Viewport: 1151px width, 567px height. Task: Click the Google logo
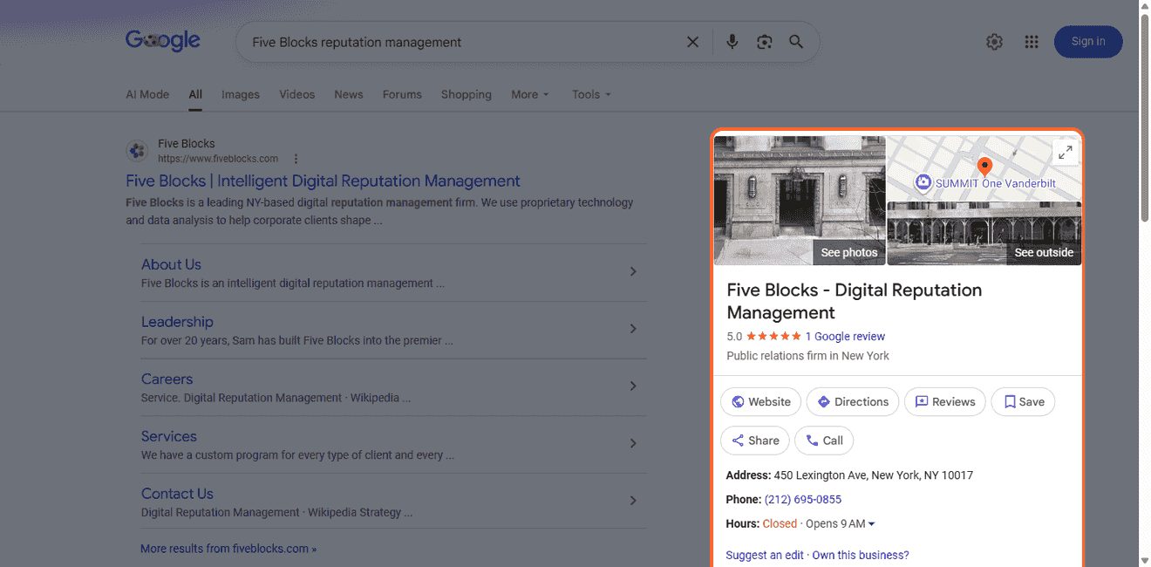[163, 40]
